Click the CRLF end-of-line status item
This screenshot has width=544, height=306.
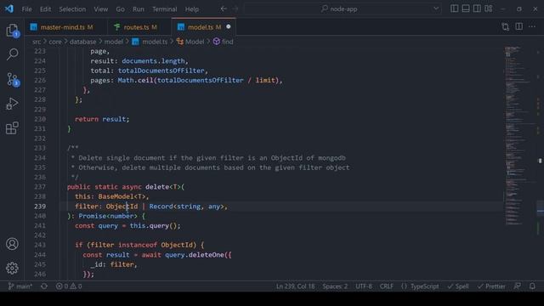tap(387, 286)
